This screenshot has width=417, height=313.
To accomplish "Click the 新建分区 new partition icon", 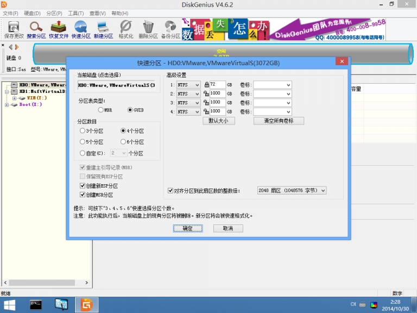I will (x=103, y=29).
